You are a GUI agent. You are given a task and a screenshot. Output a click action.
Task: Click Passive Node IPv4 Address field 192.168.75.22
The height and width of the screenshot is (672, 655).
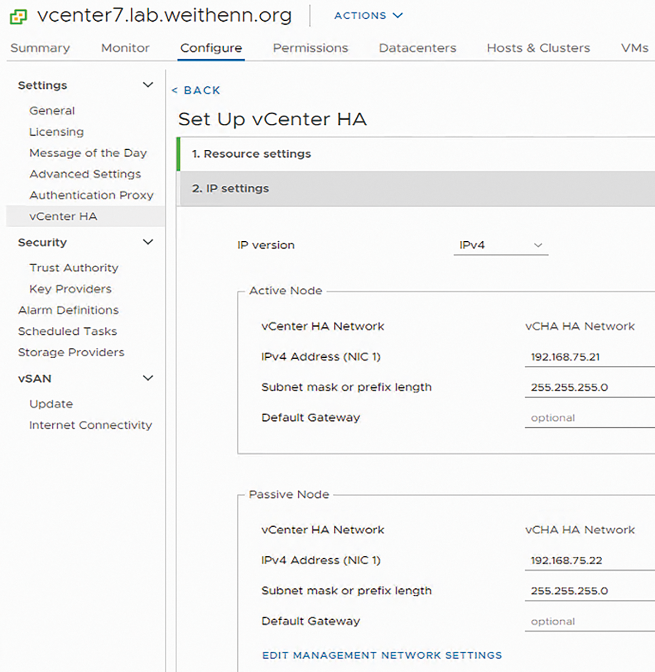590,561
